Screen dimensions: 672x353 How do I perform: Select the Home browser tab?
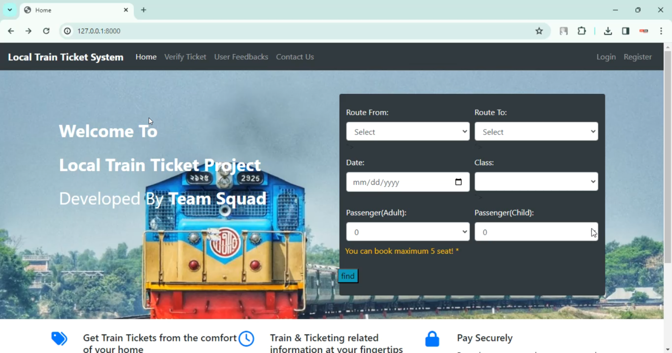77,10
